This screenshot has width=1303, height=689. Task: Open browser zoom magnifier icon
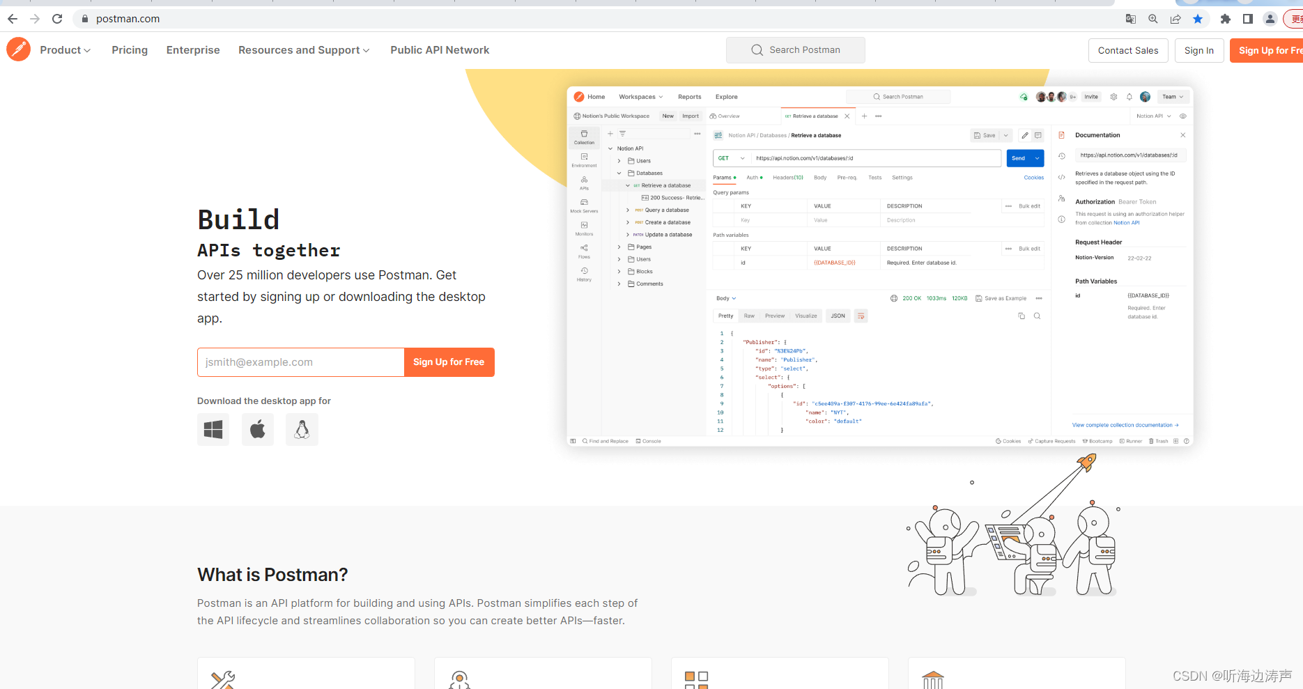click(1153, 19)
